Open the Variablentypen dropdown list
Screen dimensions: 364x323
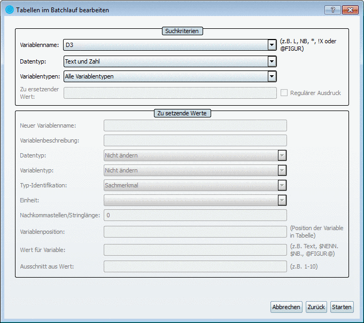coord(272,76)
